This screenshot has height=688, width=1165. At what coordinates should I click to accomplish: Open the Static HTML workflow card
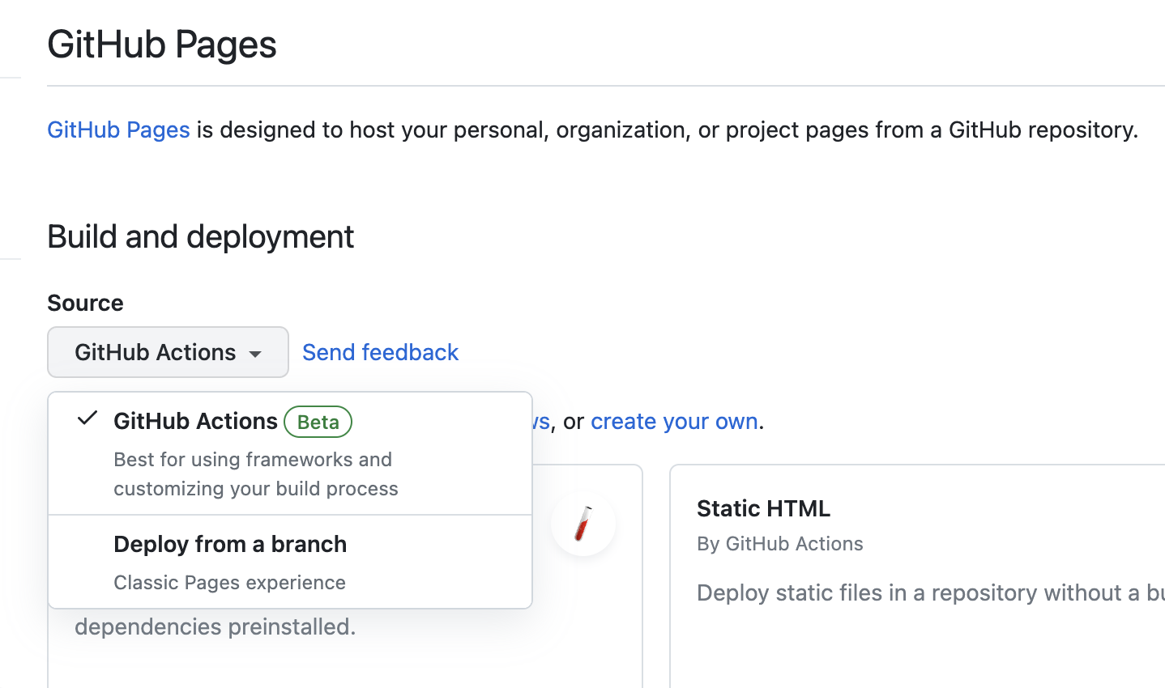[x=917, y=576]
